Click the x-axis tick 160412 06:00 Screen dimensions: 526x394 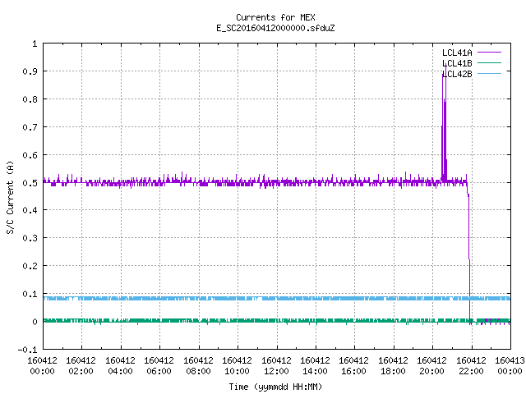click(159, 365)
